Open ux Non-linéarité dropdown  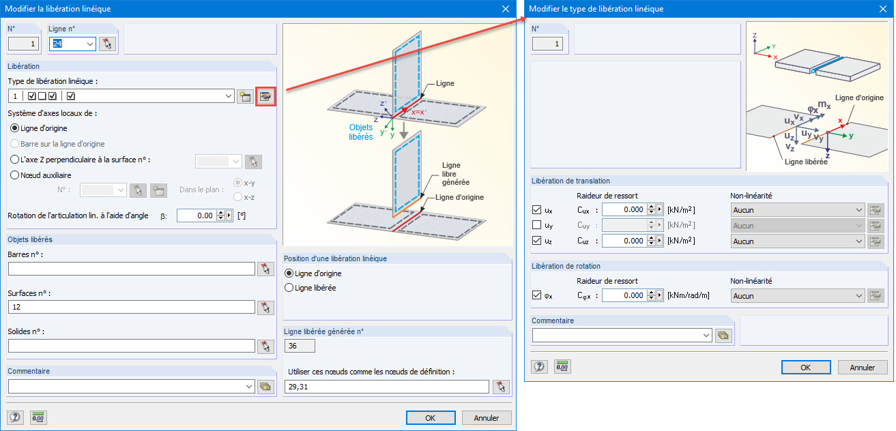(x=858, y=210)
